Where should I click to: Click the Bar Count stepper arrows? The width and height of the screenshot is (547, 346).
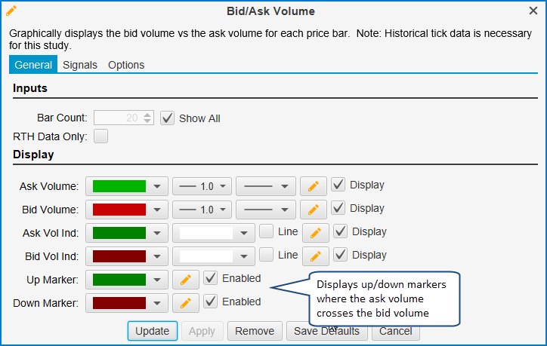pyautogui.click(x=147, y=118)
